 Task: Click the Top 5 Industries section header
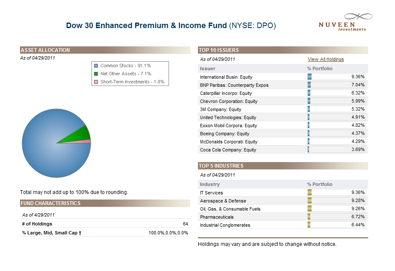click(283, 166)
